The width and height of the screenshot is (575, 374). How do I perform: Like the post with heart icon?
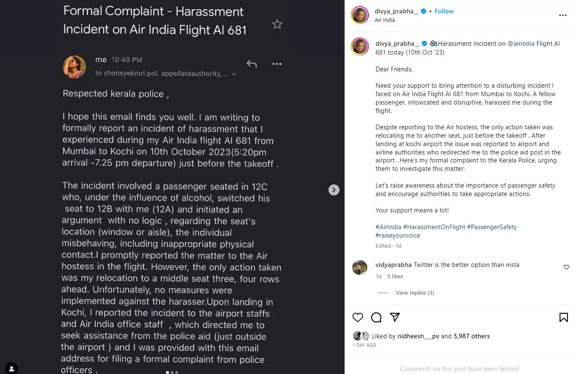(358, 317)
